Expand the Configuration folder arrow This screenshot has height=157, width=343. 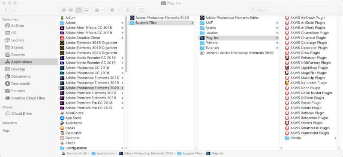coord(123,148)
